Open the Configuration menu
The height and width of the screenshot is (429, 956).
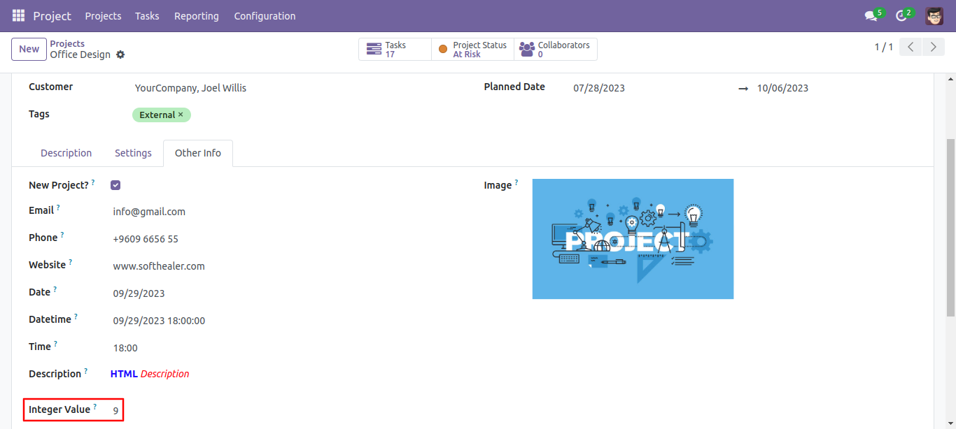pos(265,15)
